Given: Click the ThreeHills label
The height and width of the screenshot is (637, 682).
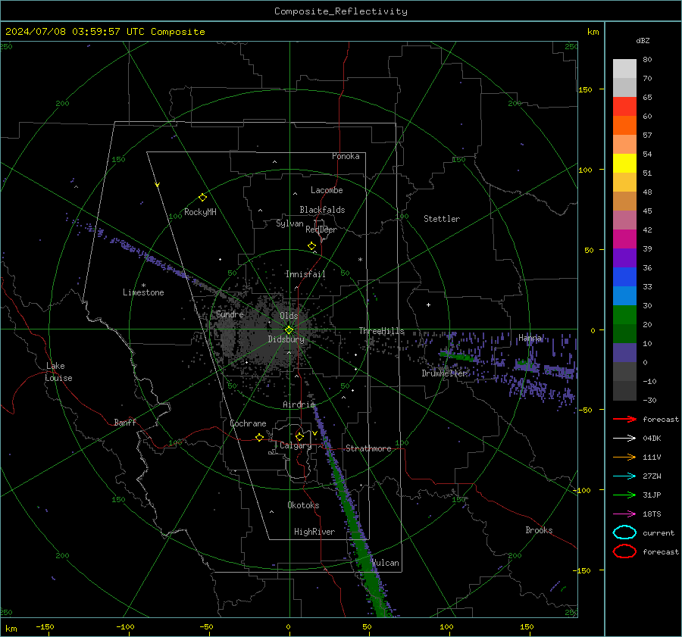Looking at the screenshot, I should tap(381, 331).
